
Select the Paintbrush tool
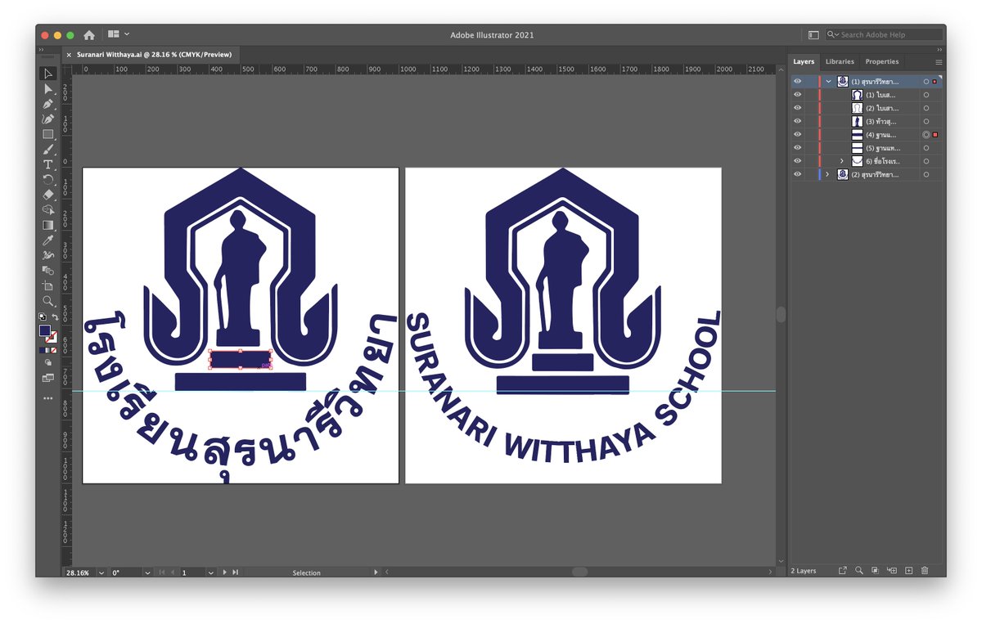(48, 149)
